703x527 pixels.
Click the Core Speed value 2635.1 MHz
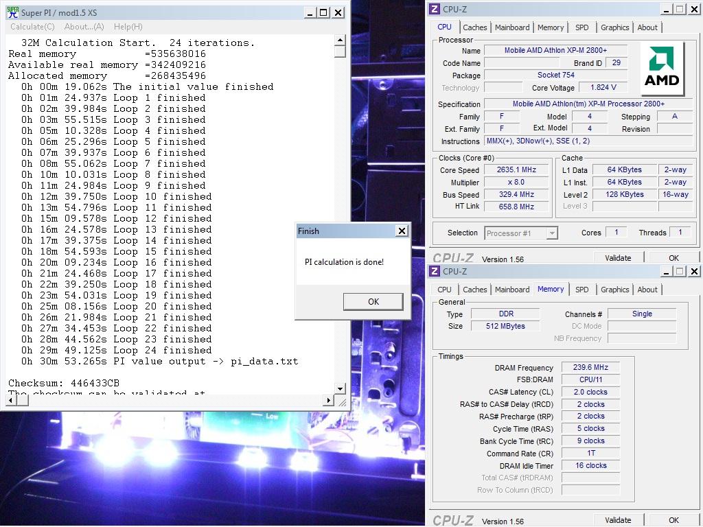point(516,170)
